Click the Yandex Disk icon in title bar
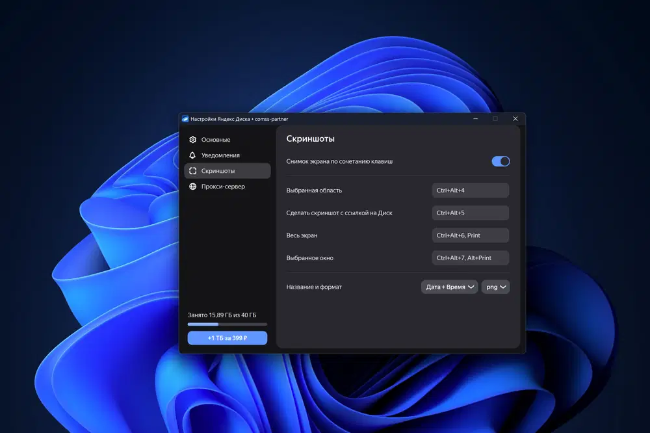Image resolution: width=650 pixels, height=433 pixels. 185,119
